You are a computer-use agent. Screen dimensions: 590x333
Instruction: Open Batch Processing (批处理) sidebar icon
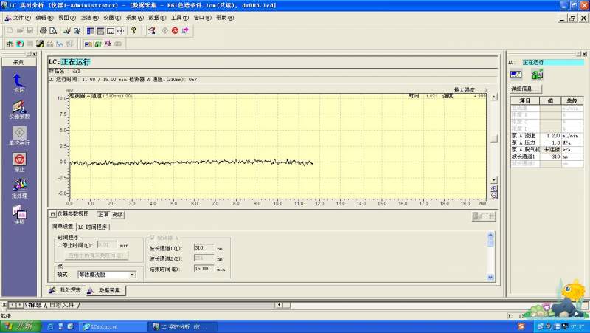19,186
